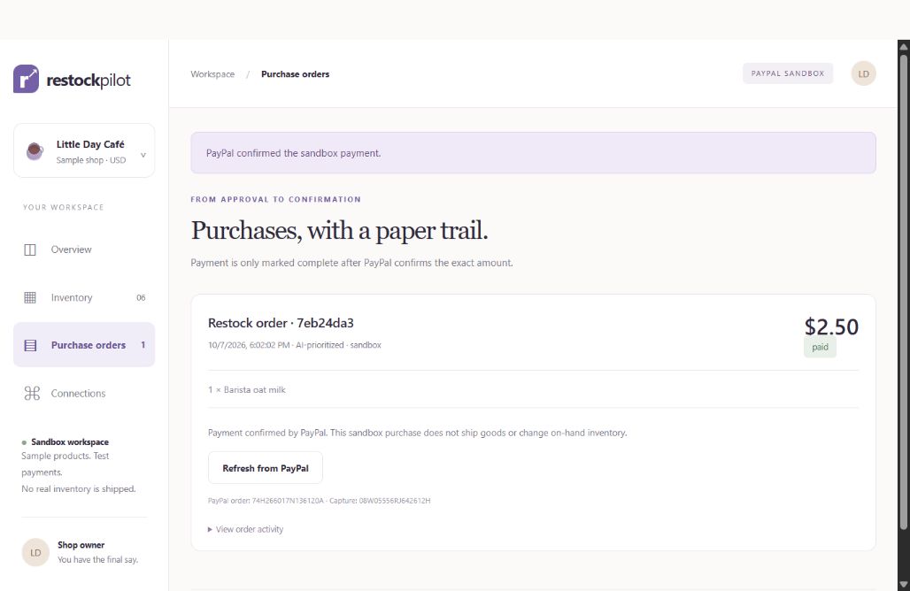Open Connections in the sidebar

click(84, 393)
